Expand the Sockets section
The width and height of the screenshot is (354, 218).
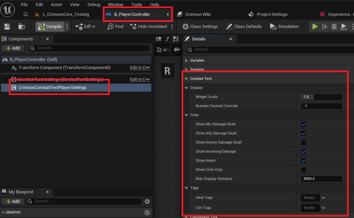point(186,69)
